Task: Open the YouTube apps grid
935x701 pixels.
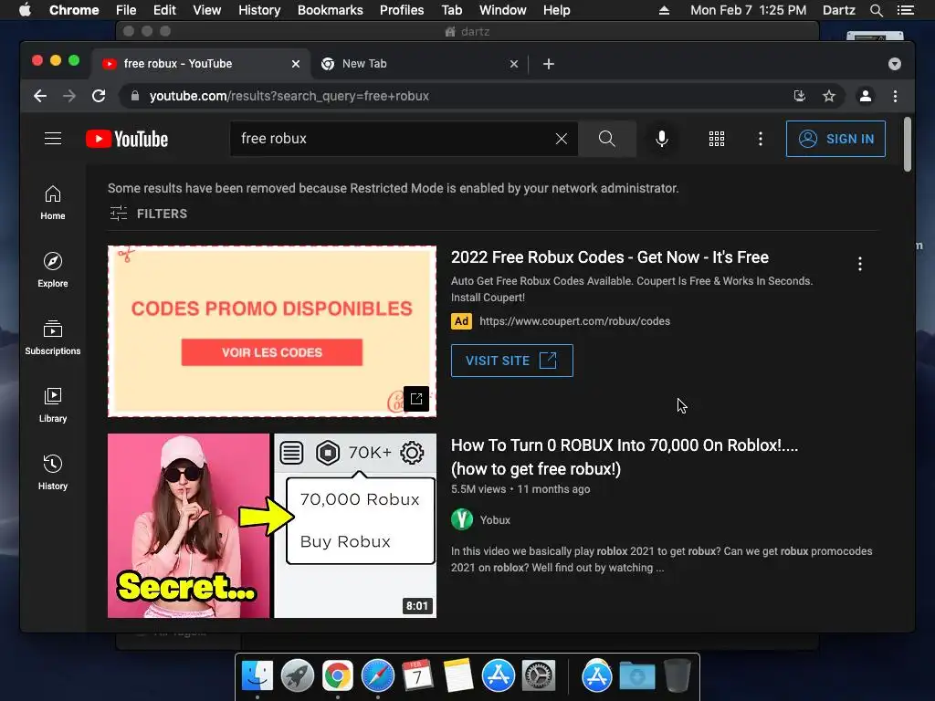Action: click(717, 139)
